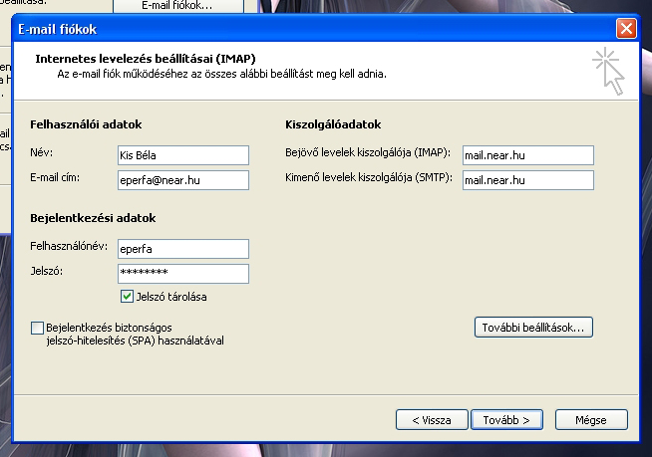Click the E-mail fiókok title bar
This screenshot has height=457, width=652.
(299, 29)
